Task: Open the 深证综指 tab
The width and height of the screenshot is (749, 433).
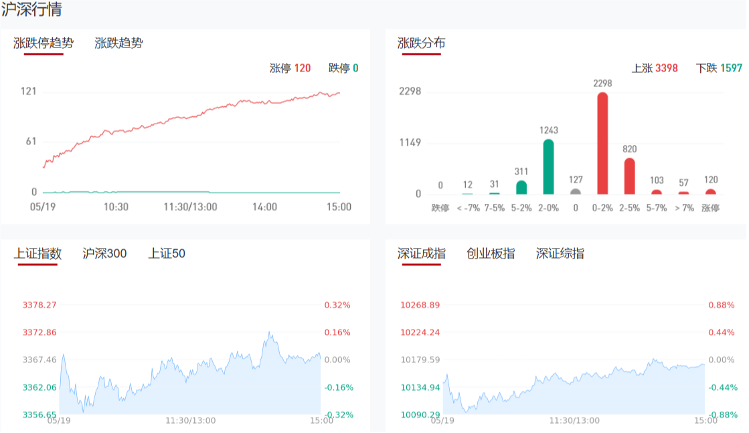Action: (560, 254)
